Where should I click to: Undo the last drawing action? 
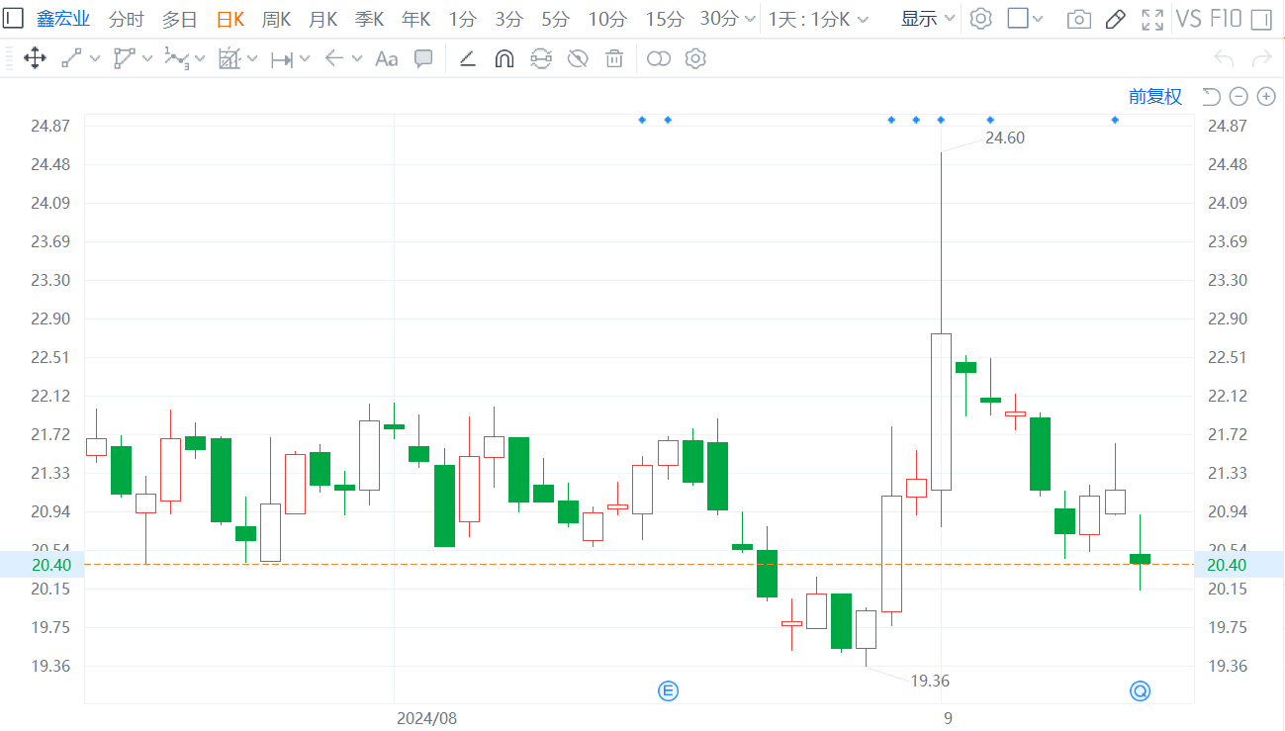point(1224,59)
